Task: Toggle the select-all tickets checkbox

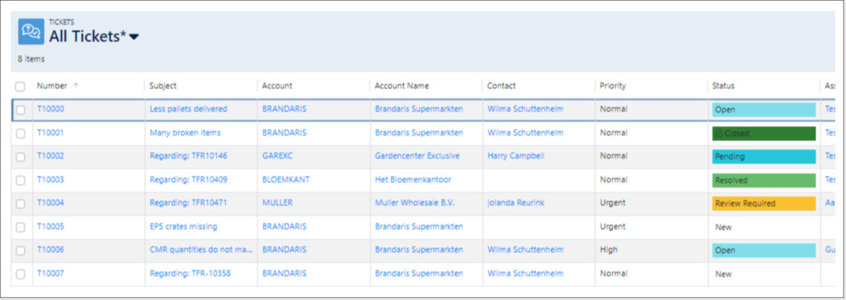Action: tap(20, 86)
